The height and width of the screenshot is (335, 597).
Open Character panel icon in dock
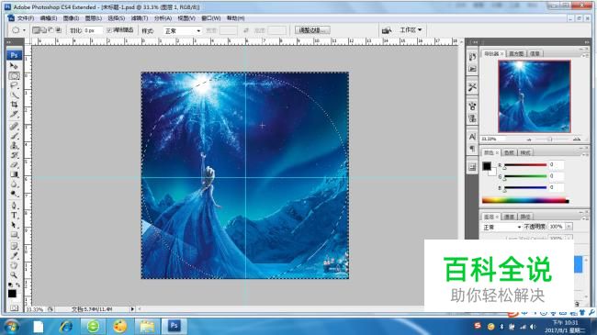(472, 137)
